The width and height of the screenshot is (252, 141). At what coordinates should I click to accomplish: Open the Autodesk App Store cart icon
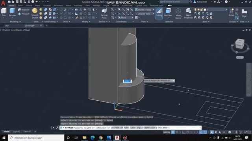pyautogui.click(x=215, y=2)
